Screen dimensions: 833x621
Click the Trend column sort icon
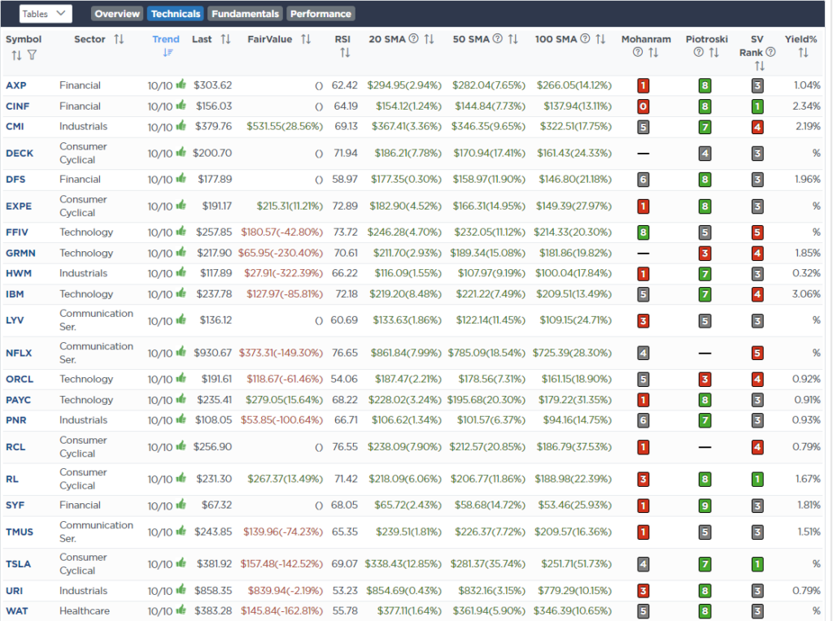coord(168,53)
